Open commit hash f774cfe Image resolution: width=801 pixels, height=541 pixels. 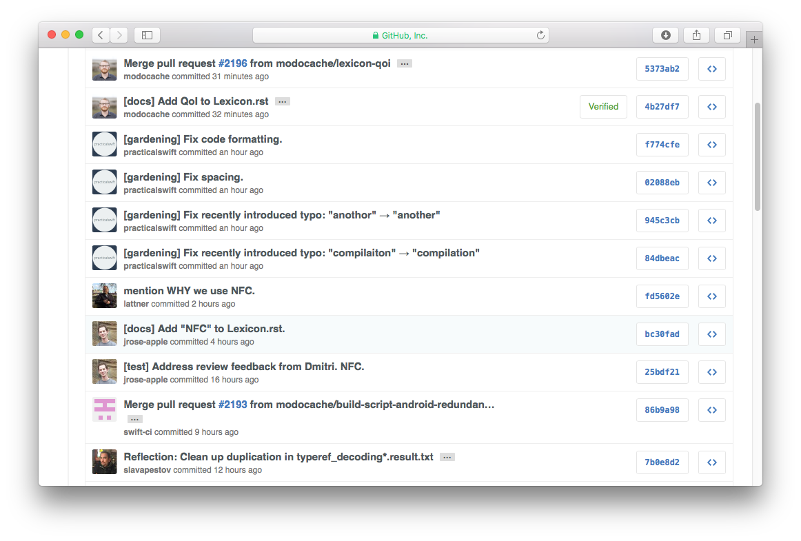point(662,145)
